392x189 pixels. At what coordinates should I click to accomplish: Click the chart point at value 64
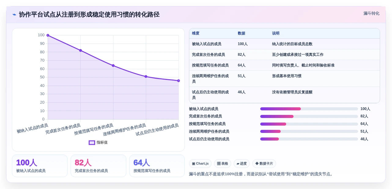click(x=113, y=66)
